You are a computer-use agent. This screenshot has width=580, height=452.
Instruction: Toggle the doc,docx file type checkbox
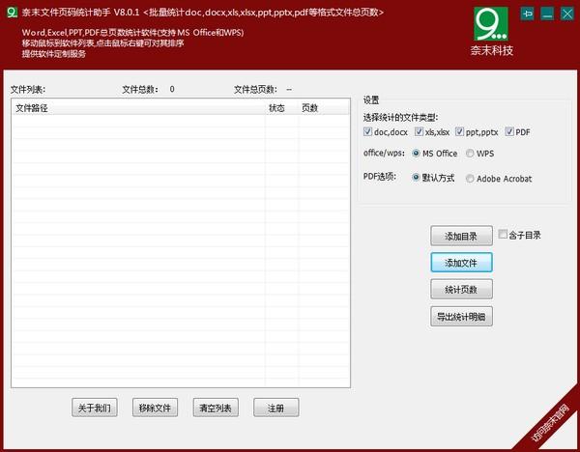click(x=367, y=131)
